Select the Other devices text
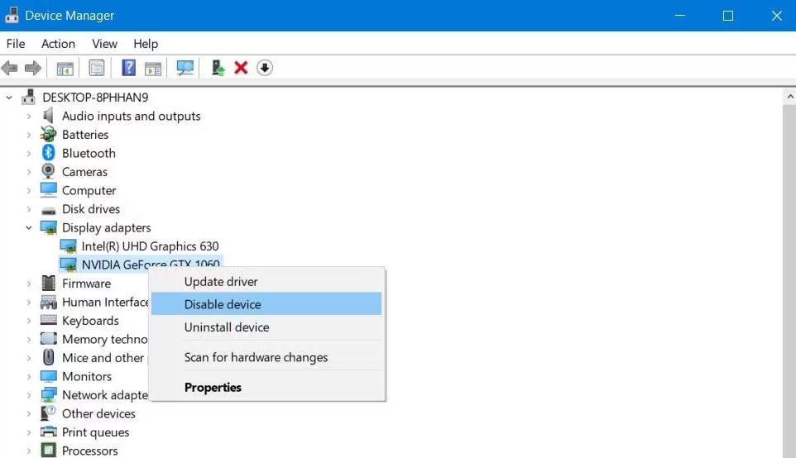Screen dimensions: 796x458 click(98, 413)
